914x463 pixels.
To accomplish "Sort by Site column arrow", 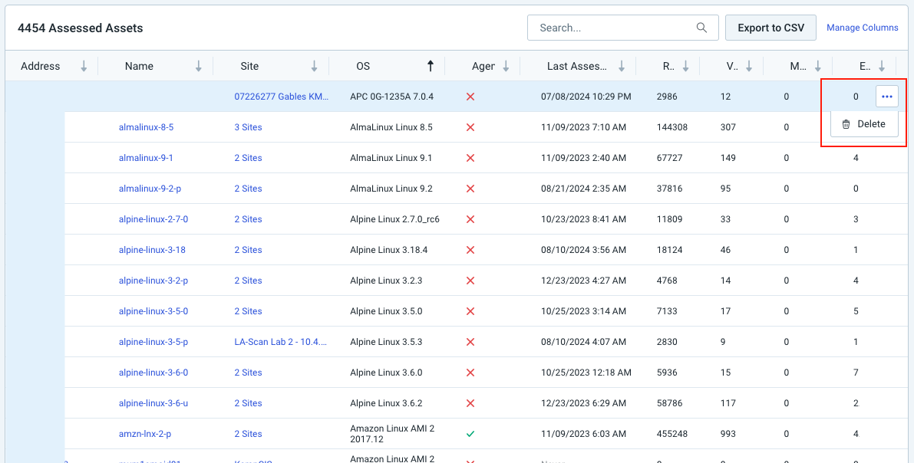I will tap(314, 67).
